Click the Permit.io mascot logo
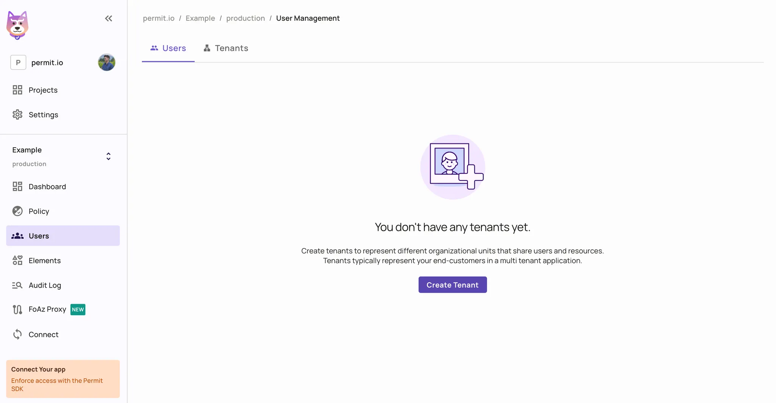The image size is (776, 403). [x=17, y=25]
